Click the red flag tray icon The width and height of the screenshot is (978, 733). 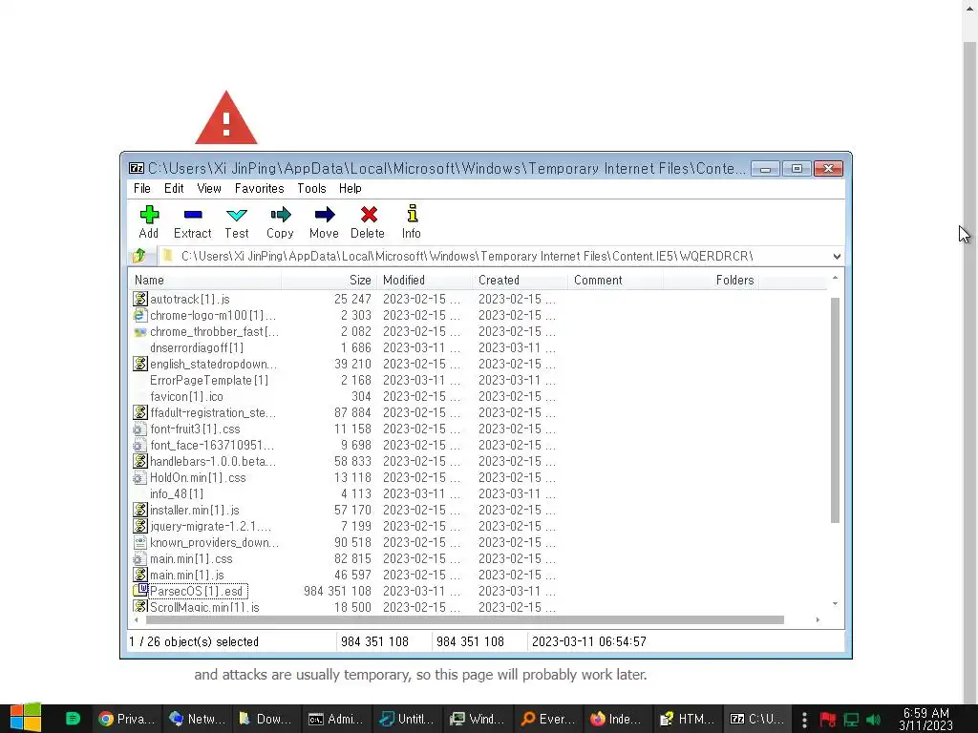tap(828, 720)
